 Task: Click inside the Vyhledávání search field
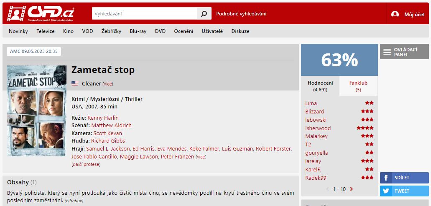tap(144, 13)
